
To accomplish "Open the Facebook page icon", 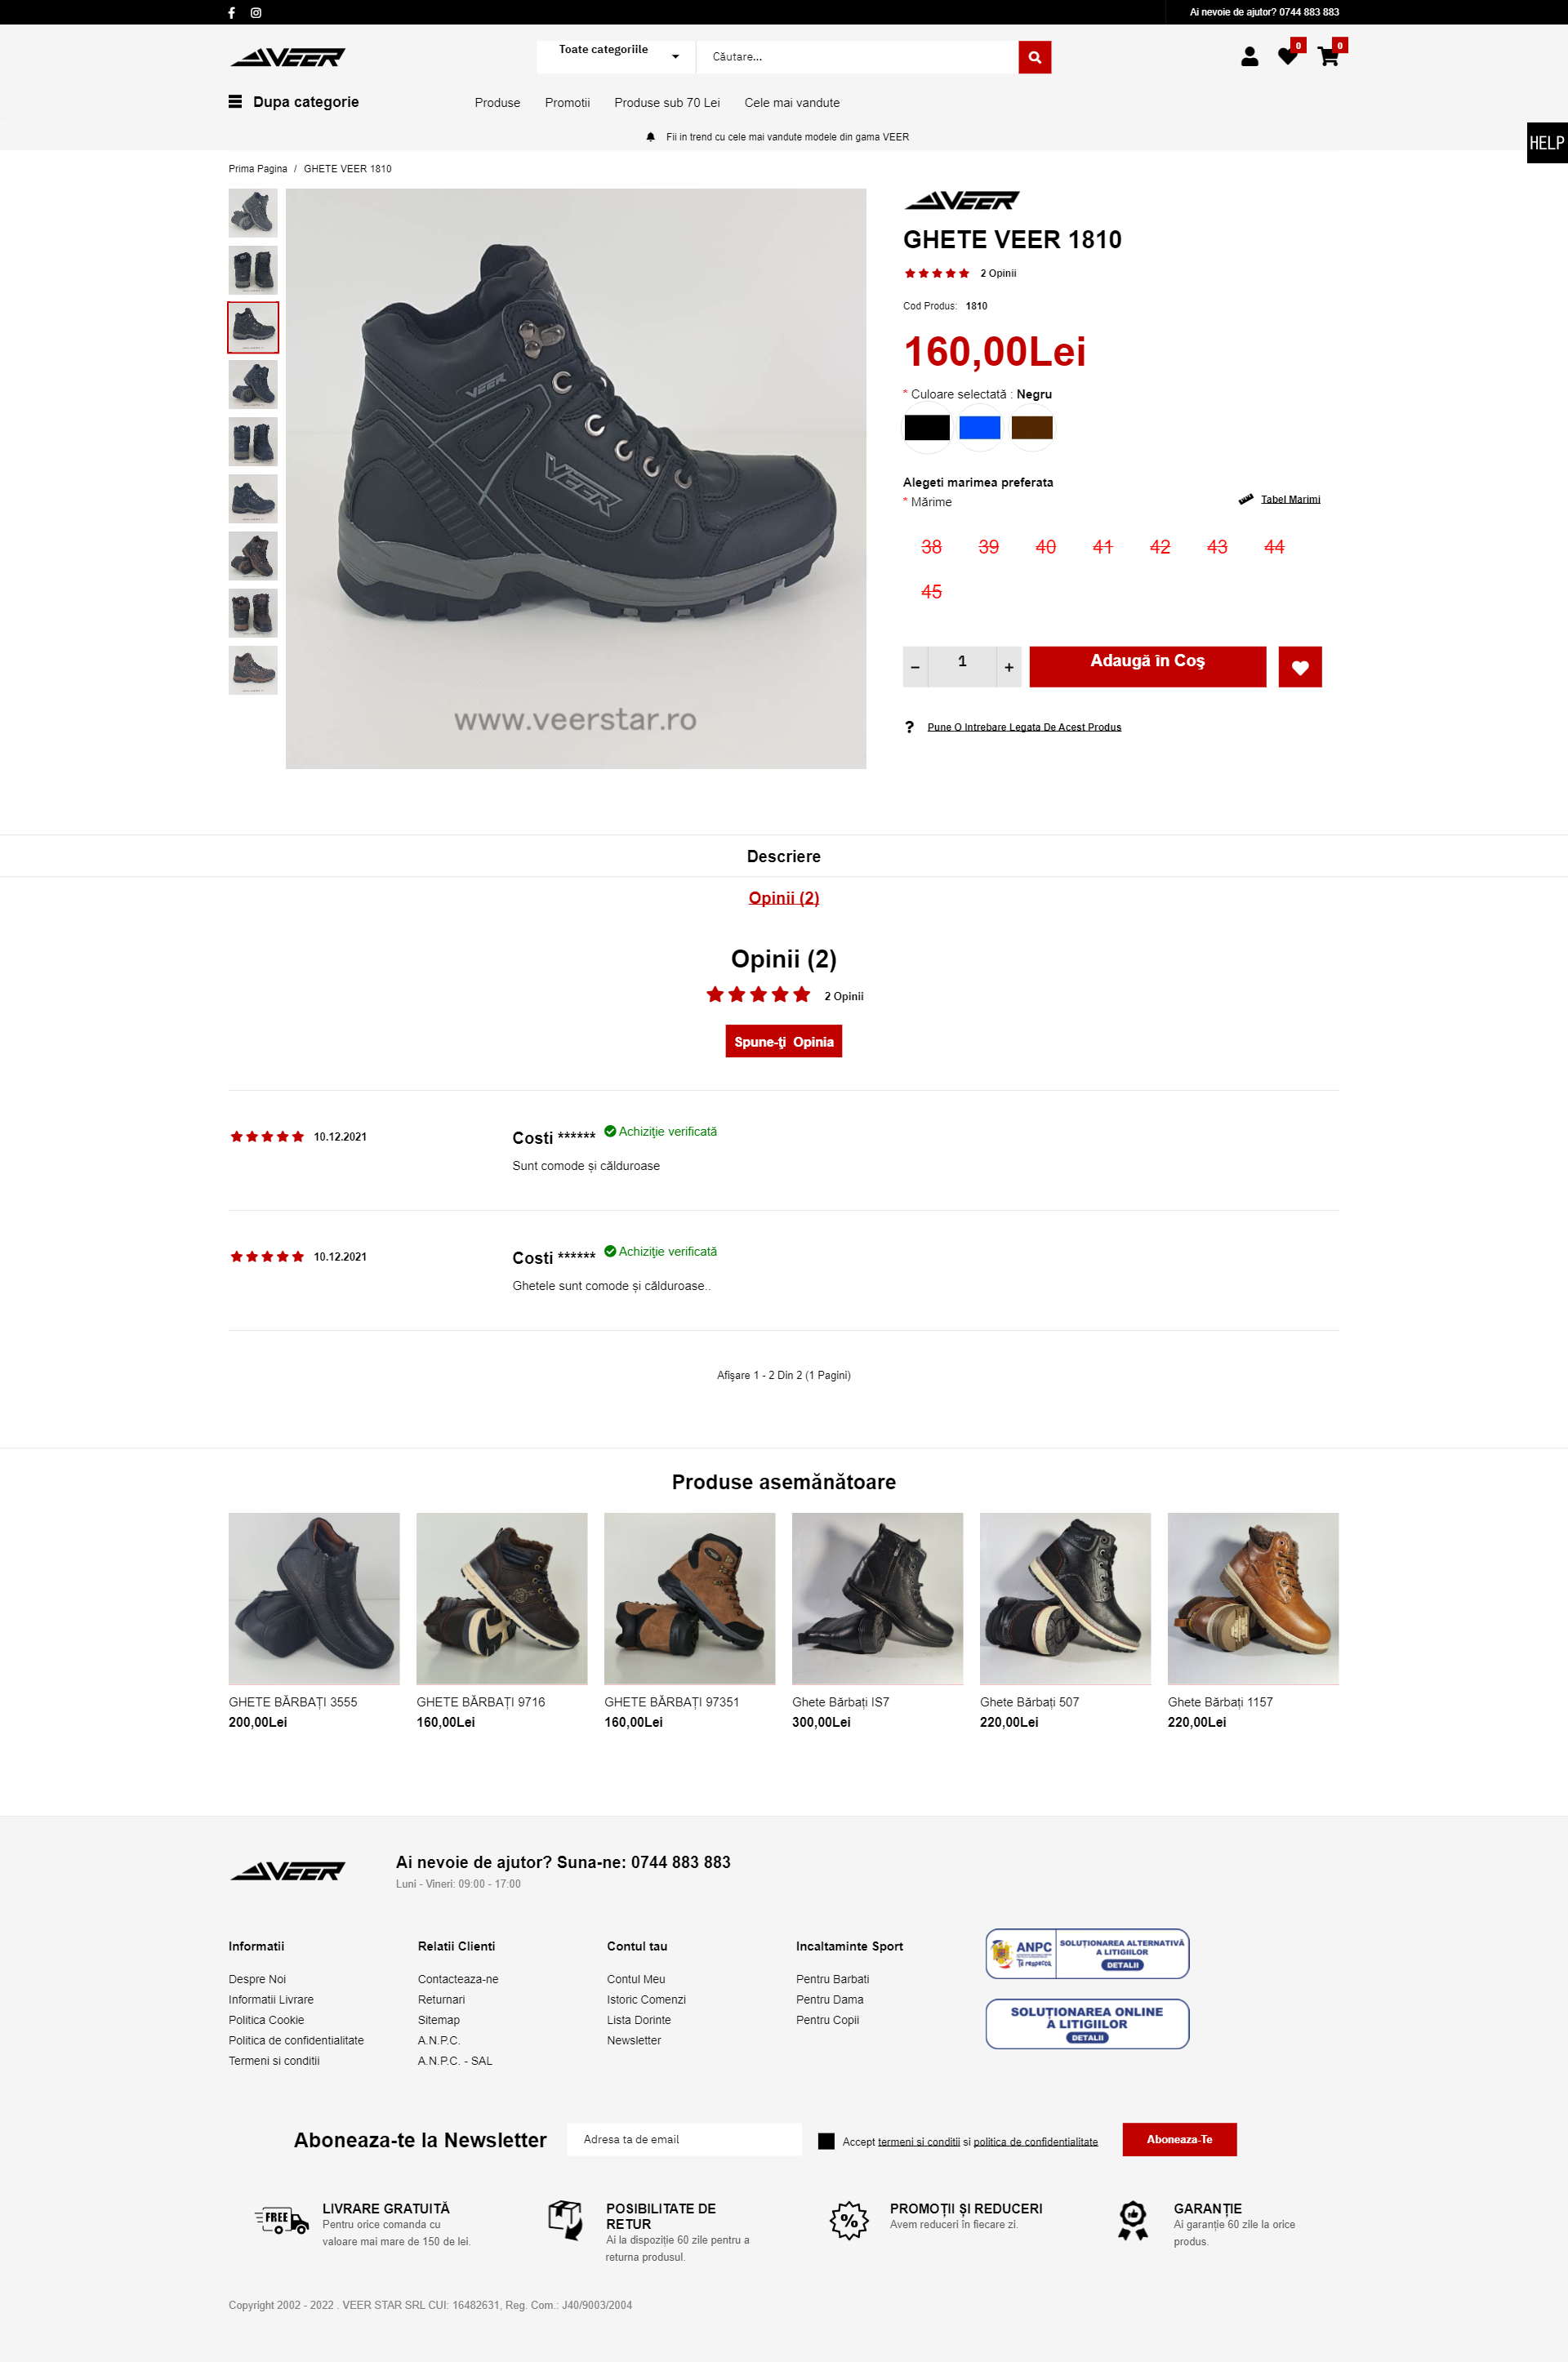I will tap(231, 13).
